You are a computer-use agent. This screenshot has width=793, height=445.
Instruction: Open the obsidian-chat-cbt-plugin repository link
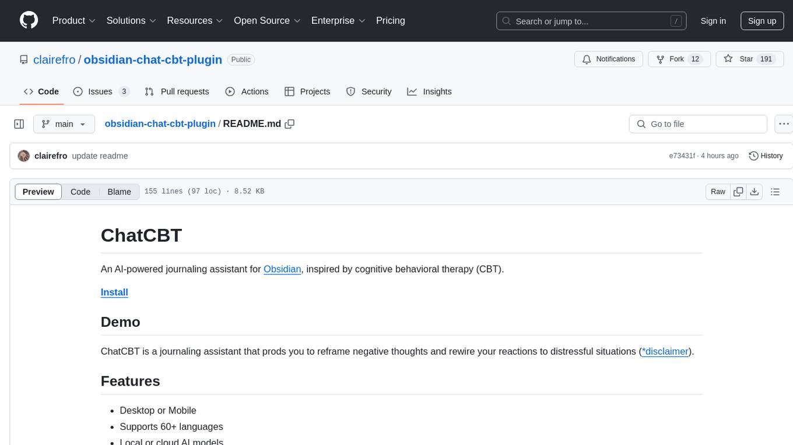[153, 59]
